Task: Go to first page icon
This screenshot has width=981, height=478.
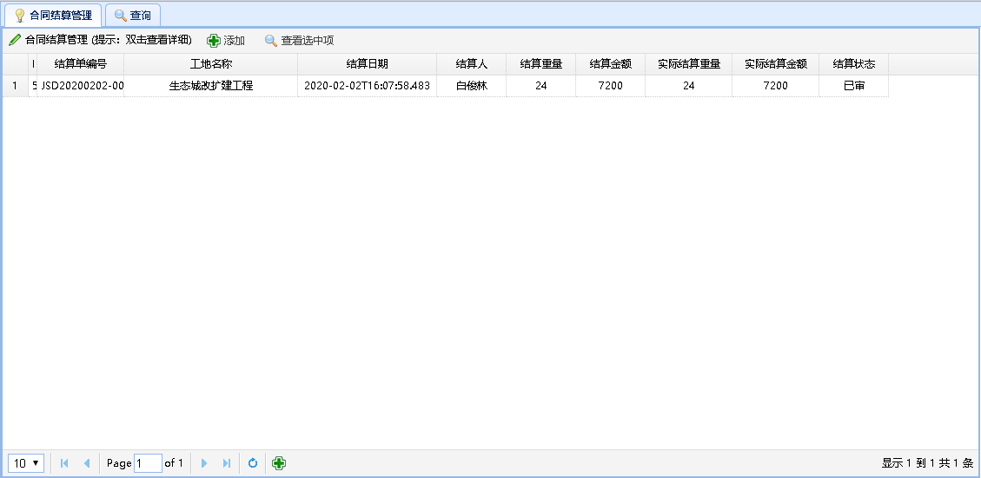Action: 63,463
